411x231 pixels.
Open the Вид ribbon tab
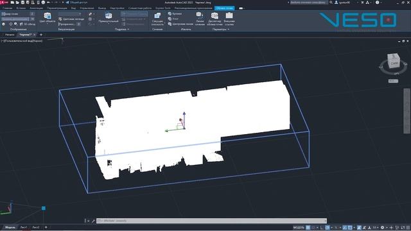click(73, 8)
